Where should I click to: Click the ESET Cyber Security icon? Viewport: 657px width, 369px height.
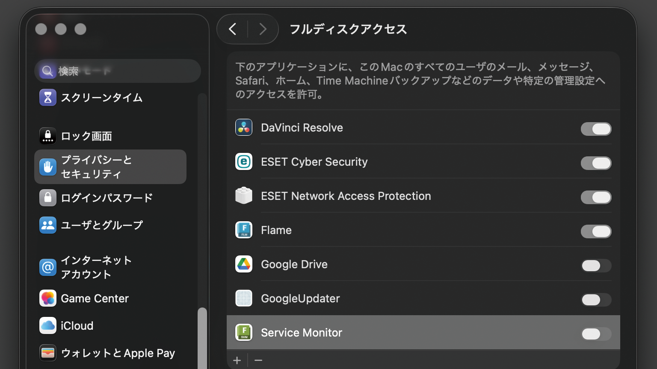point(244,162)
